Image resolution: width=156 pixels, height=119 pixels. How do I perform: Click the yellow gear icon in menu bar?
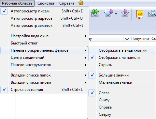(81, 3)
